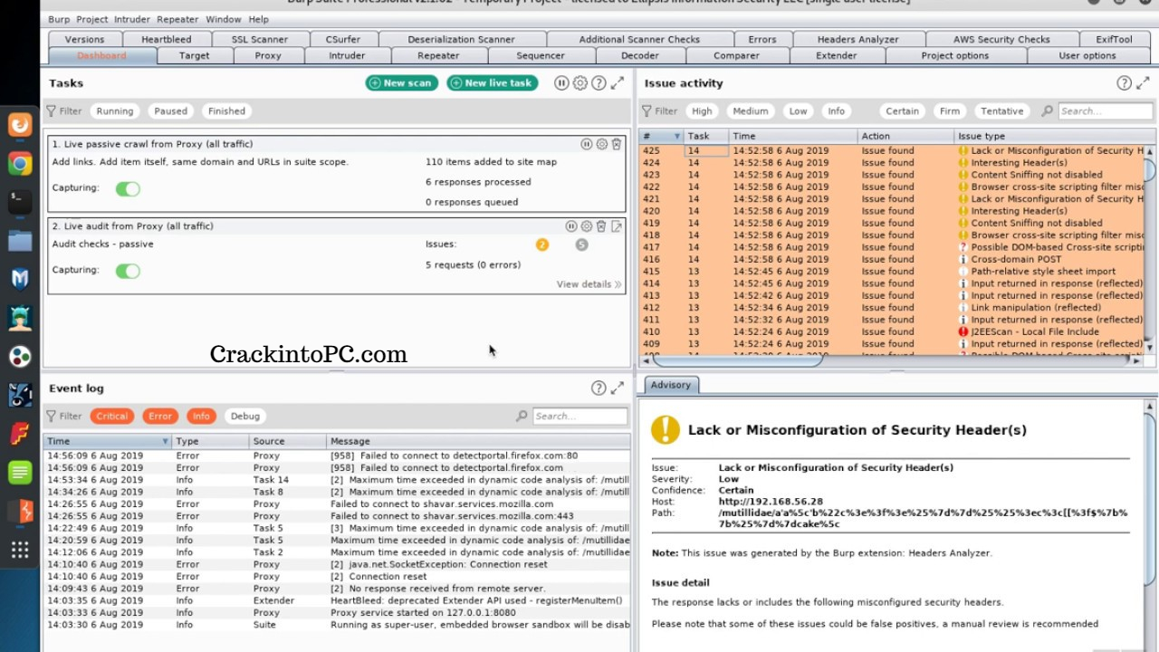Select issue row 416 Cross-domain POST
Image resolution: width=1159 pixels, height=652 pixels.
(x=892, y=259)
